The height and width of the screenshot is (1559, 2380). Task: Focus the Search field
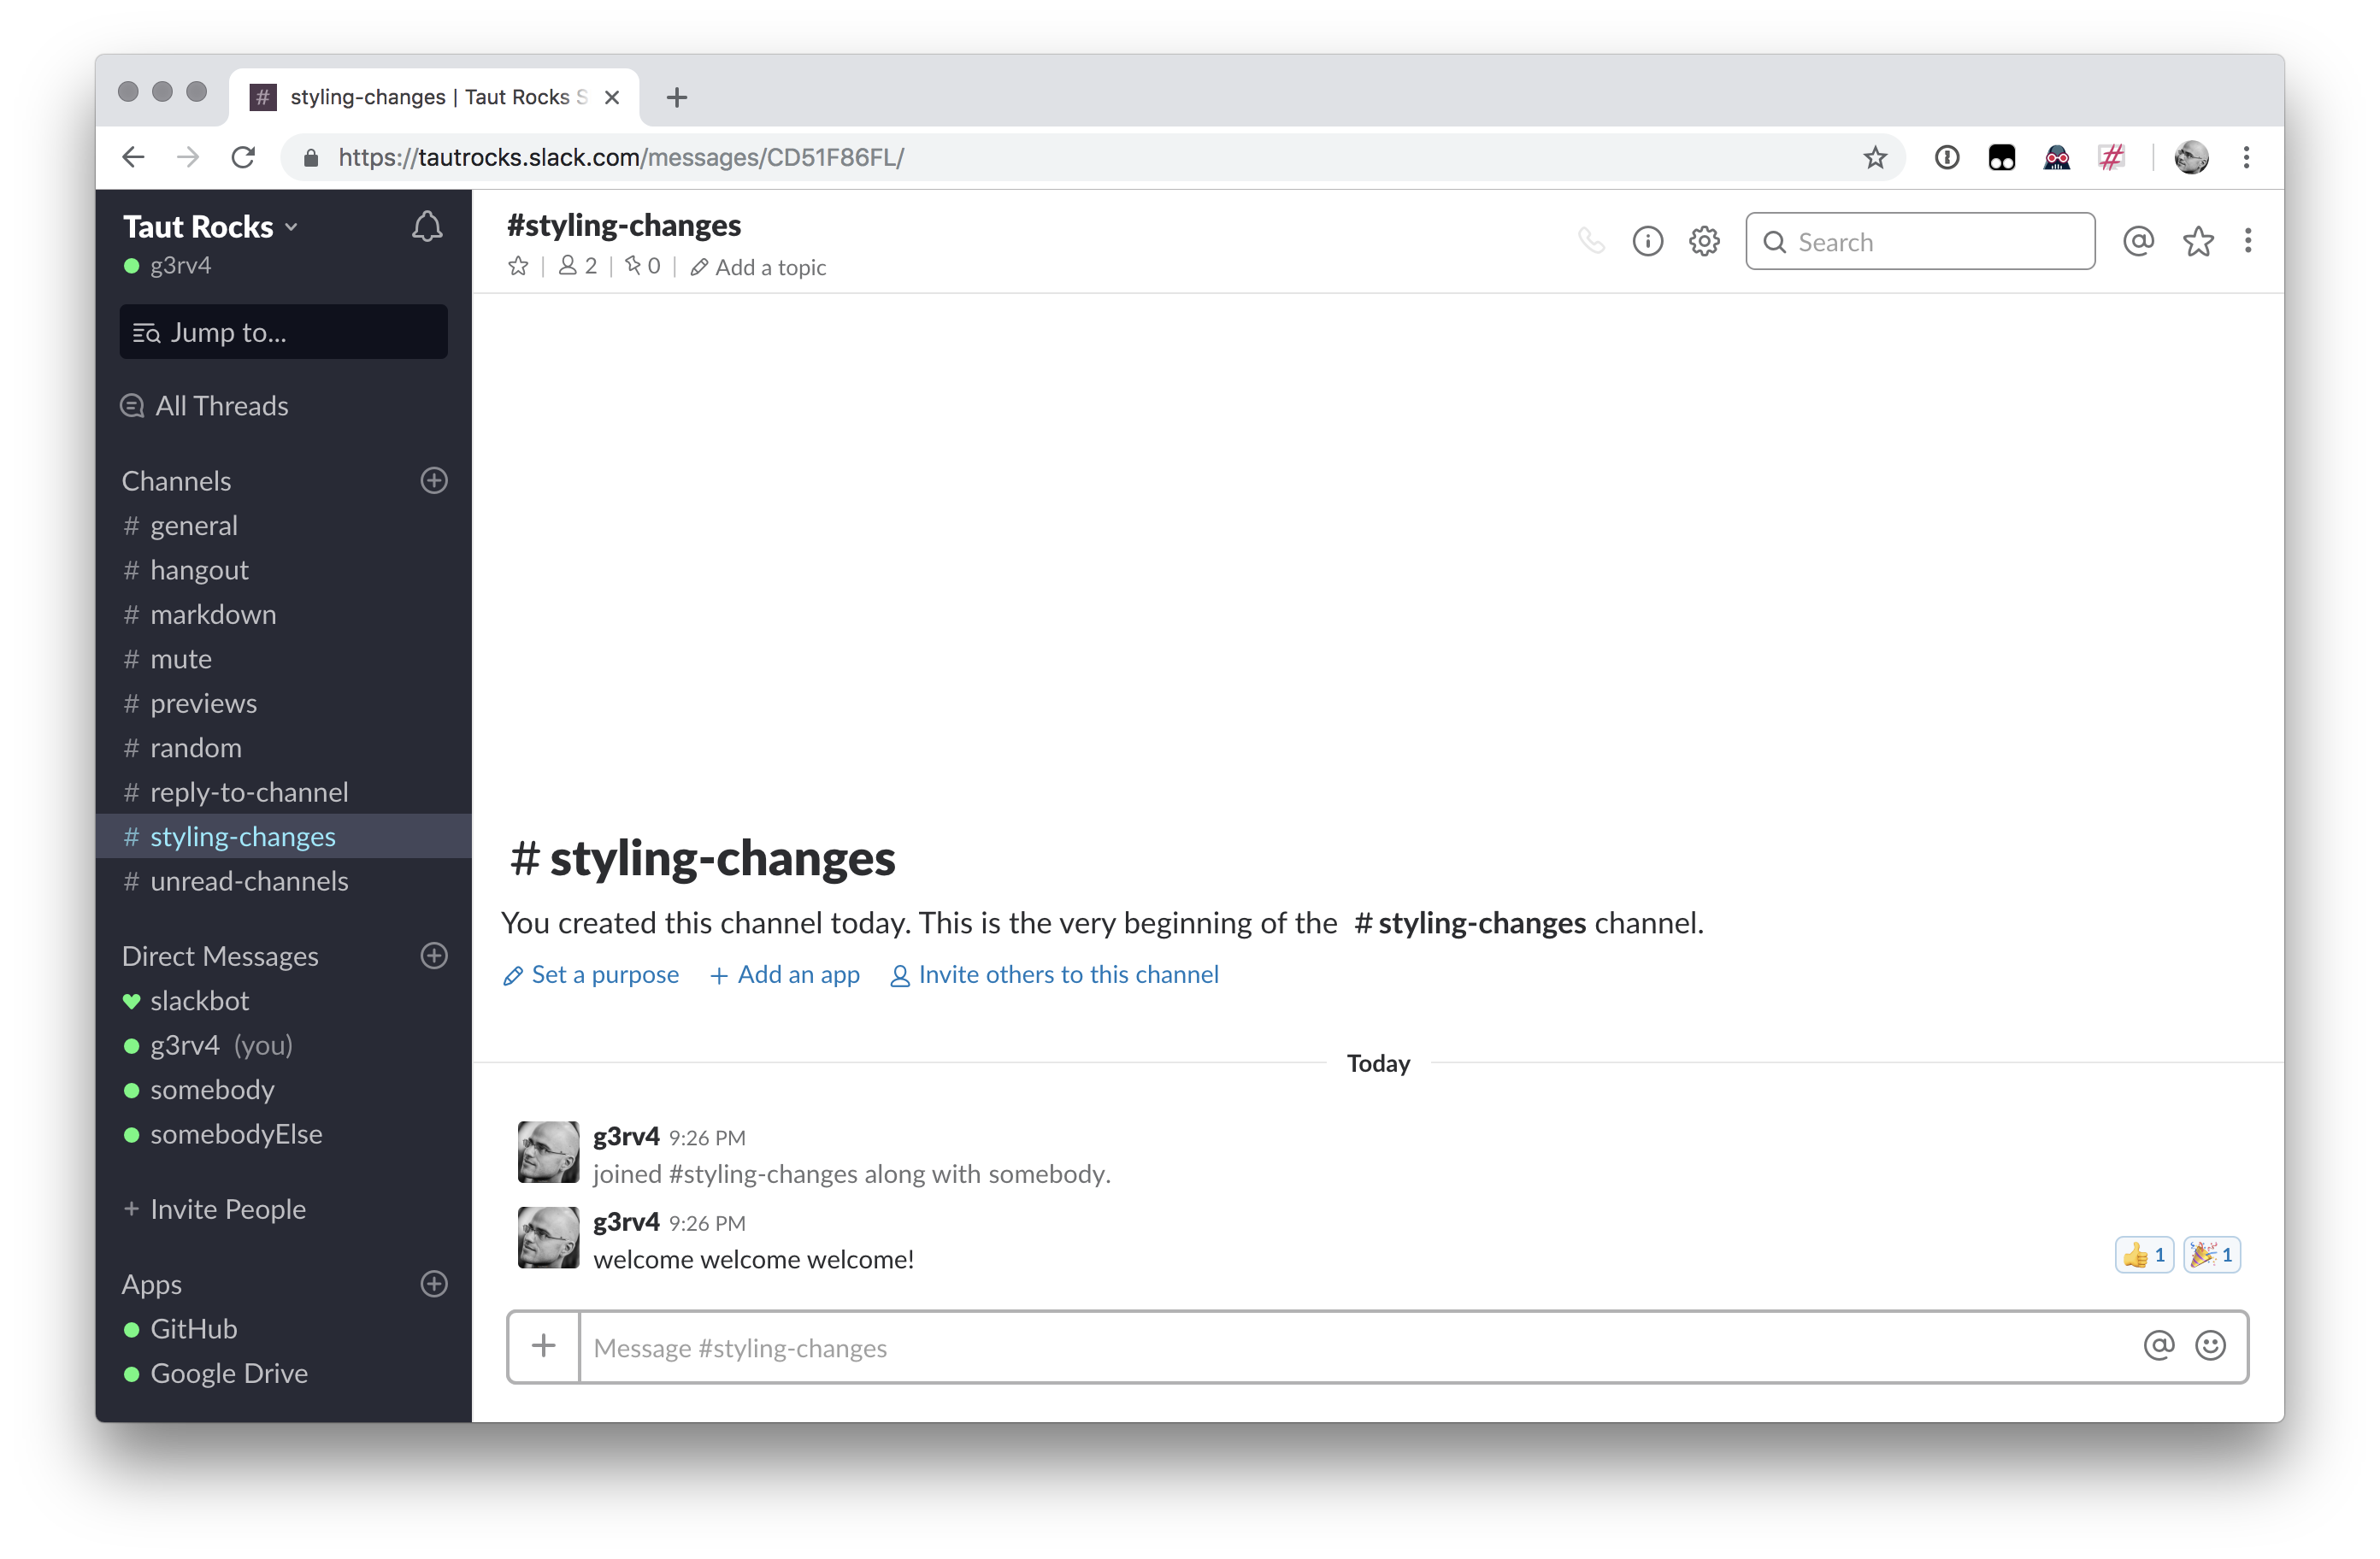click(1920, 241)
